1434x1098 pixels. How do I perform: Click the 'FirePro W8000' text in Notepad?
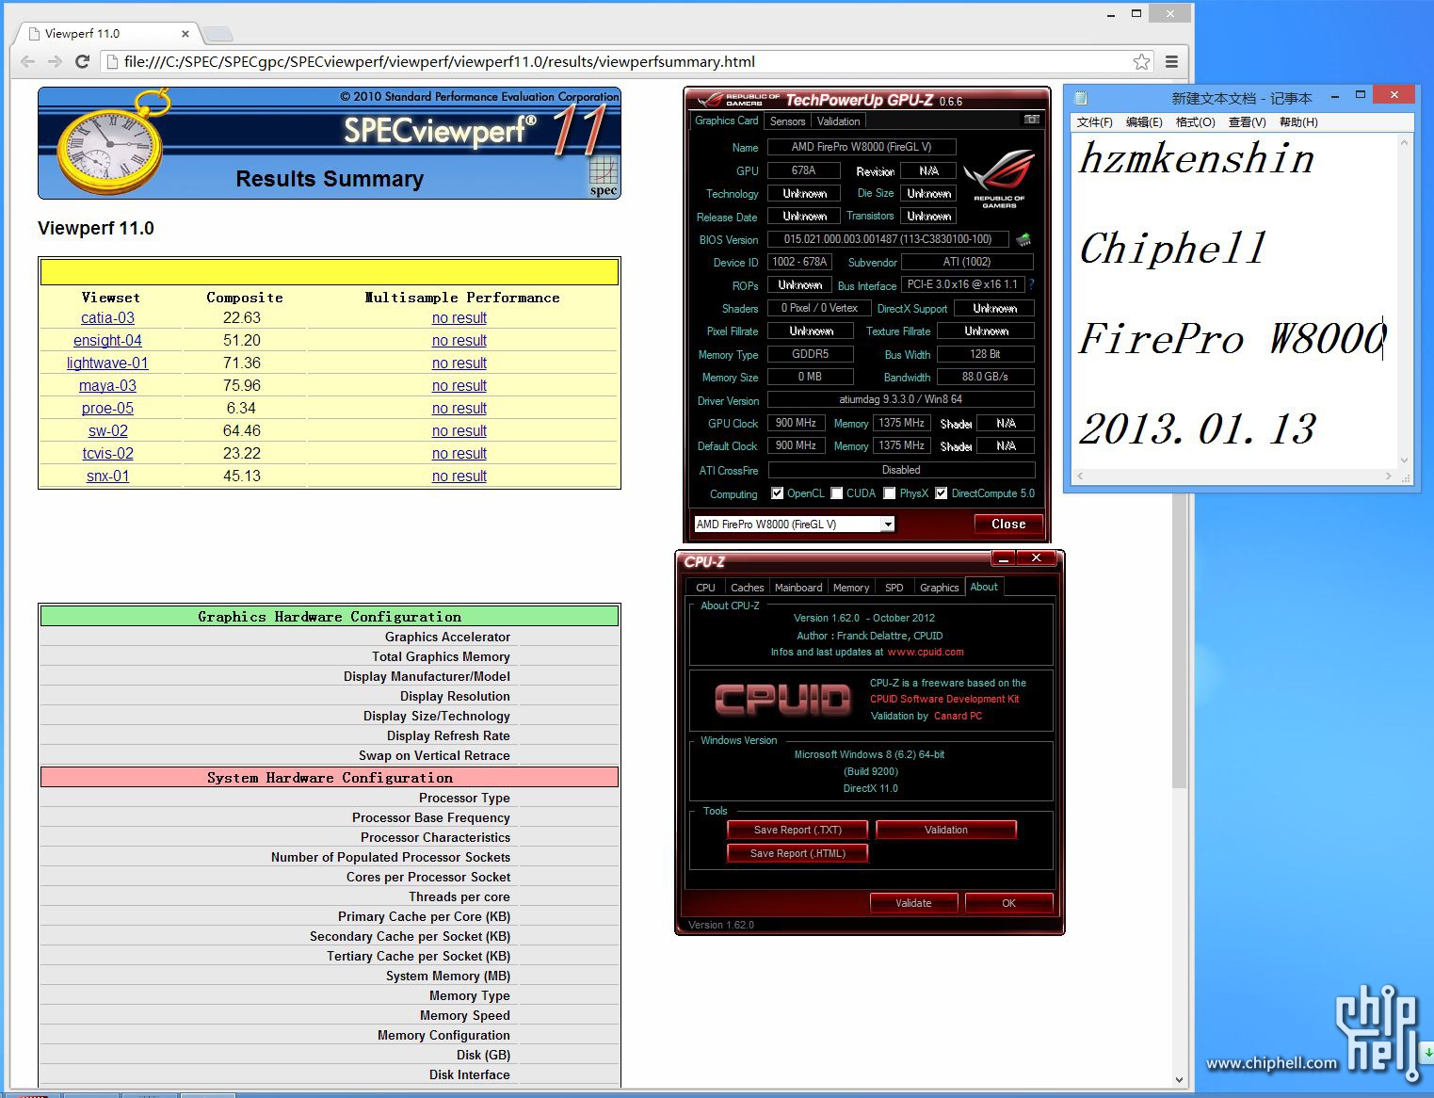tap(1233, 339)
